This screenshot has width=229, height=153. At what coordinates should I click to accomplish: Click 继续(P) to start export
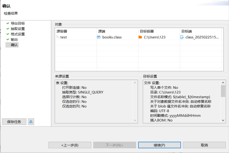point(159,145)
